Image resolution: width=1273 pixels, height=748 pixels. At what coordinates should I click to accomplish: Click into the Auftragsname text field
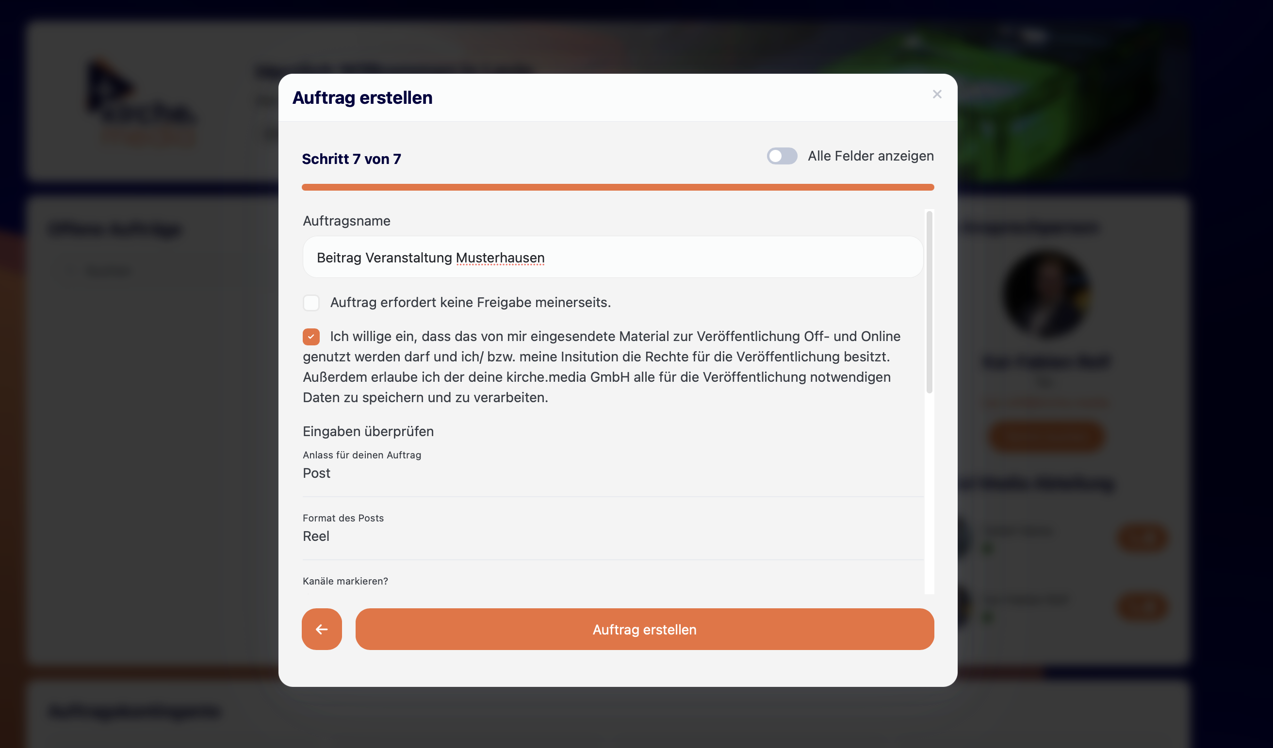pos(612,258)
